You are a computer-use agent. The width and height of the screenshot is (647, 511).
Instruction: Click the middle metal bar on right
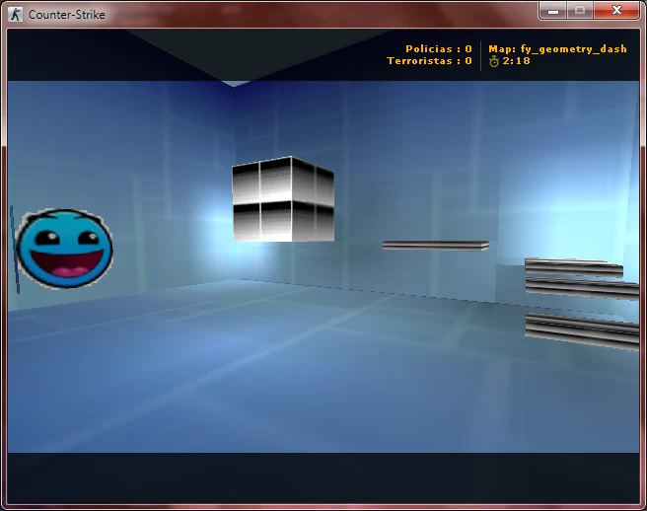[582, 288]
